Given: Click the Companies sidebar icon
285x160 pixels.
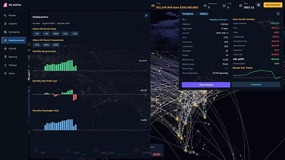Looking at the screenshot, I should coord(5,32).
